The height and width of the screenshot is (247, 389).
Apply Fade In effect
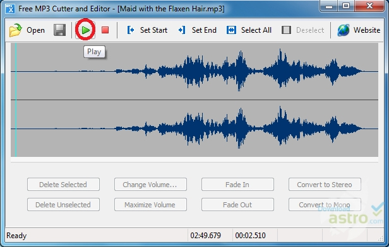point(237,185)
